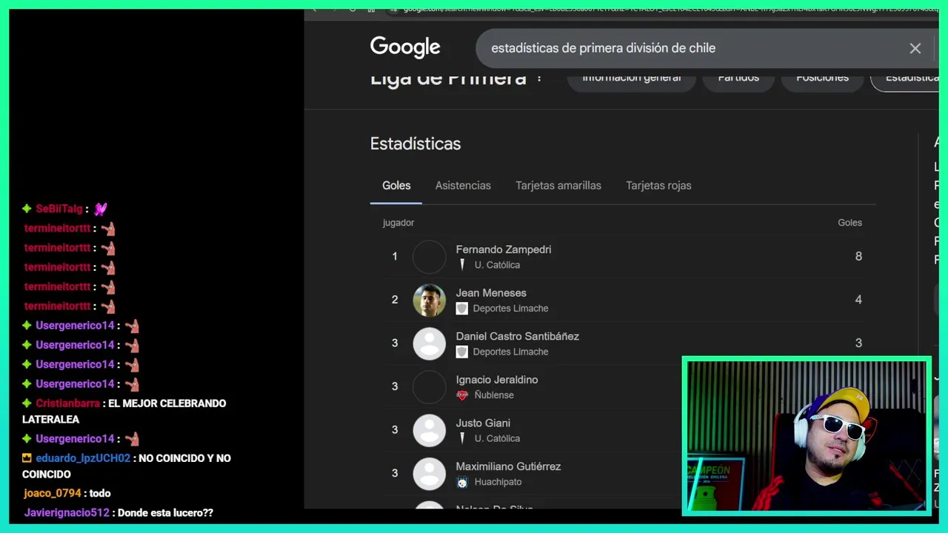948x533 pixels.
Task: Click chat username SeBiiTaIg
Action: [59, 209]
